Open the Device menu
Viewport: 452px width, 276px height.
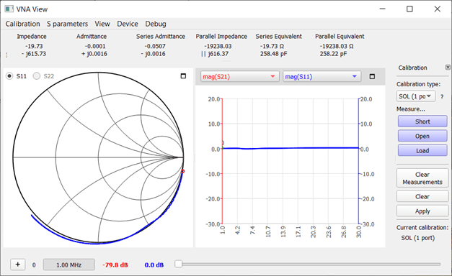128,24
